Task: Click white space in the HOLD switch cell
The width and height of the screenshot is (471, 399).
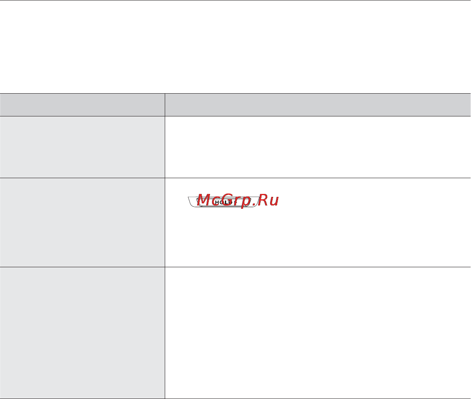Action: pyautogui.click(x=361, y=234)
